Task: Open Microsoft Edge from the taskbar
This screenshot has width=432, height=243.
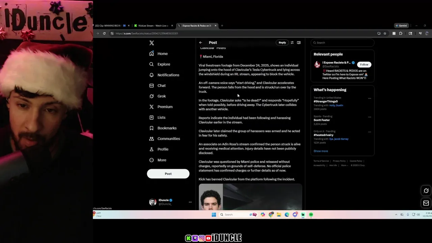Action: tap(287, 215)
